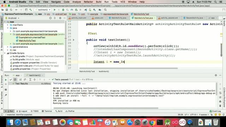Toggle Show Ignored tests circle button
Image resolution: width=226 pixels, height=127 pixels.
point(15,79)
